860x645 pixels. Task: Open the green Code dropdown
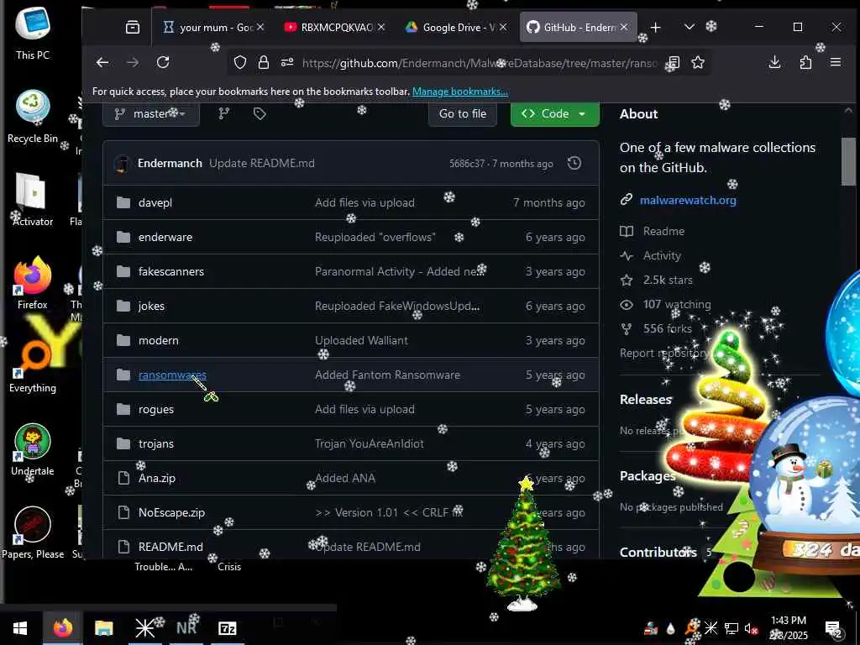coord(554,114)
